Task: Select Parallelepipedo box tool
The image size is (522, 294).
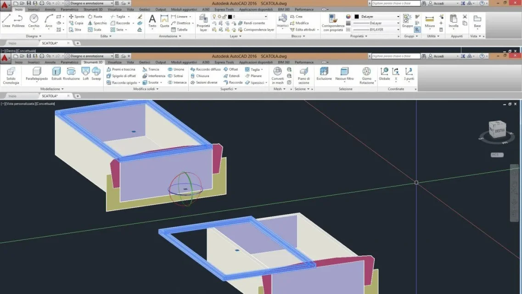Action: coord(37,73)
